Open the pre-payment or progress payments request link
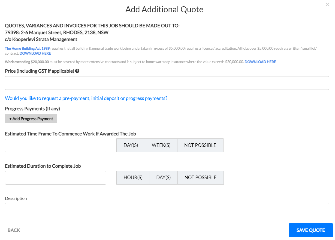 point(86,98)
